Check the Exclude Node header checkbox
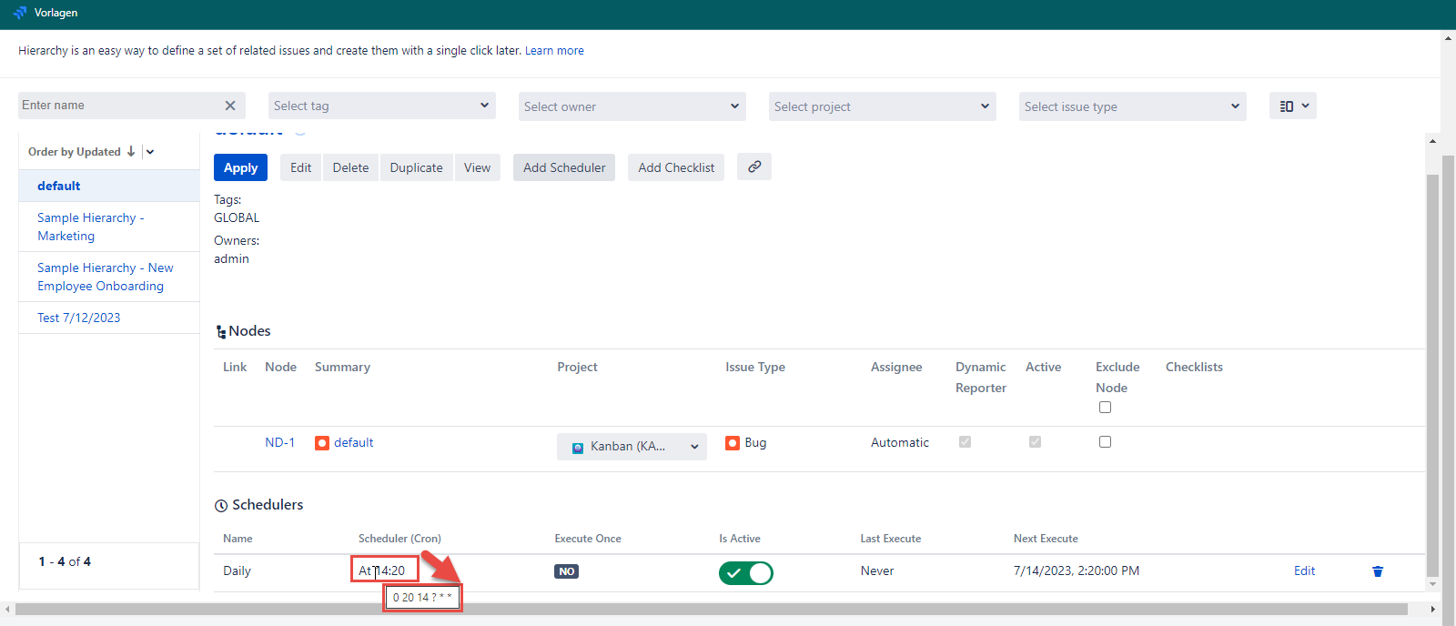This screenshot has width=1456, height=626. (x=1105, y=407)
